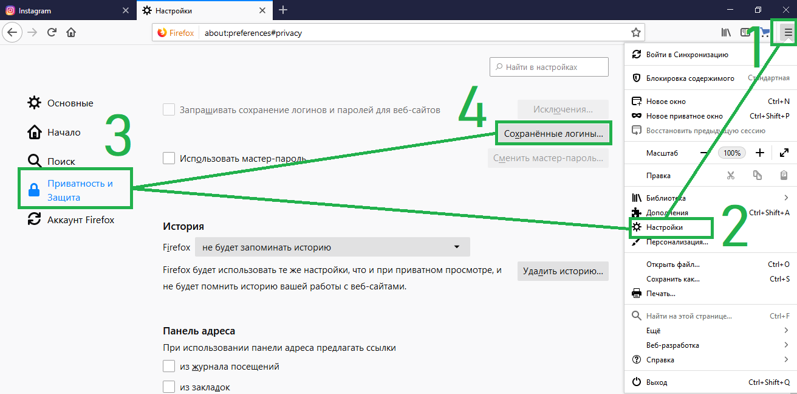This screenshot has width=797, height=394.
Task: Click the zoom in plus icon
Action: click(x=759, y=153)
